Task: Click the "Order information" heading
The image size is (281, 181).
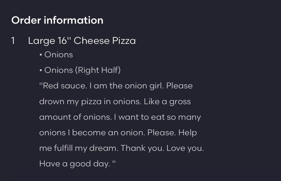Action: pyautogui.click(x=57, y=20)
